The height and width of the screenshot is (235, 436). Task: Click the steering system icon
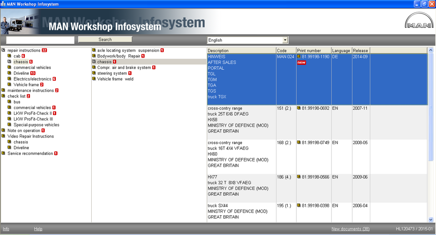click(x=94, y=73)
